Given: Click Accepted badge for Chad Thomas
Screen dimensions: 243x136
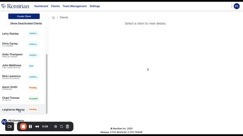Looking at the screenshot, I should click(33, 99).
